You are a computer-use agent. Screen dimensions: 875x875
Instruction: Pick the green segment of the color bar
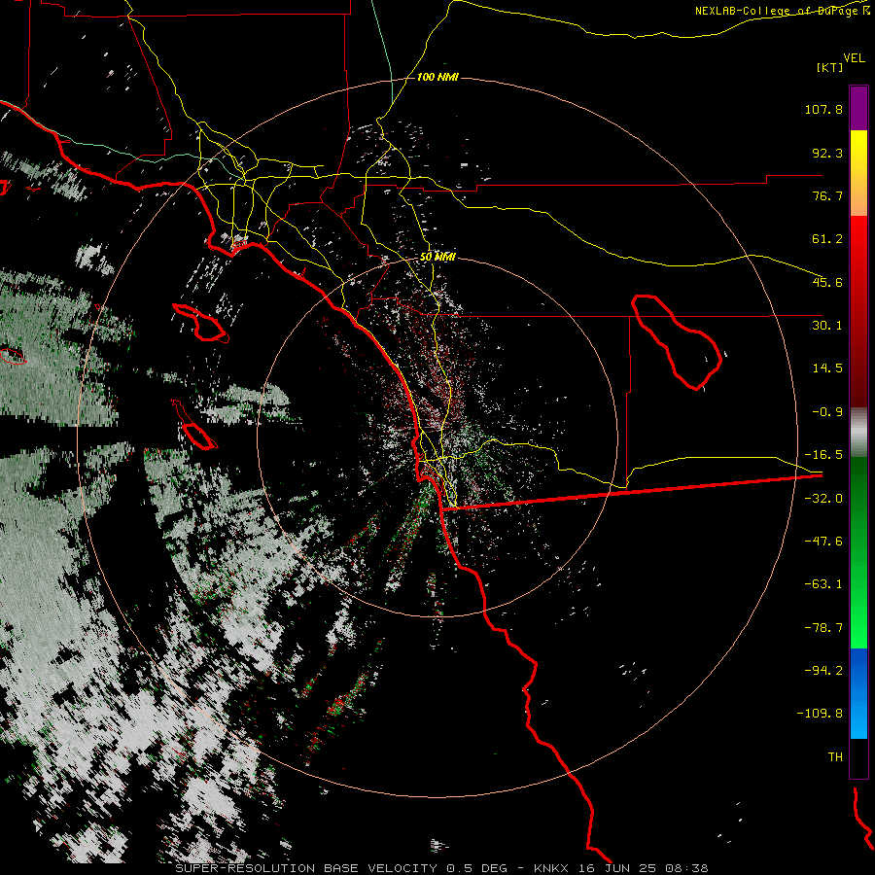[858, 552]
